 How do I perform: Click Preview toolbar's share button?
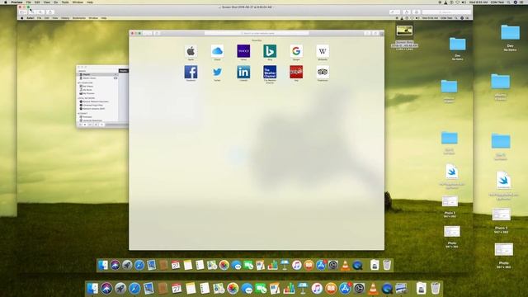[x=49, y=12]
